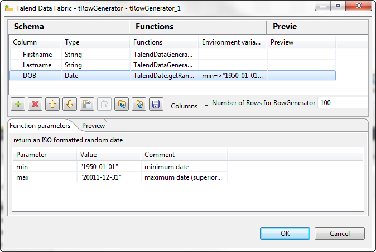Click the green plus add column button
The width and height of the screenshot is (376, 252).
coord(17,103)
